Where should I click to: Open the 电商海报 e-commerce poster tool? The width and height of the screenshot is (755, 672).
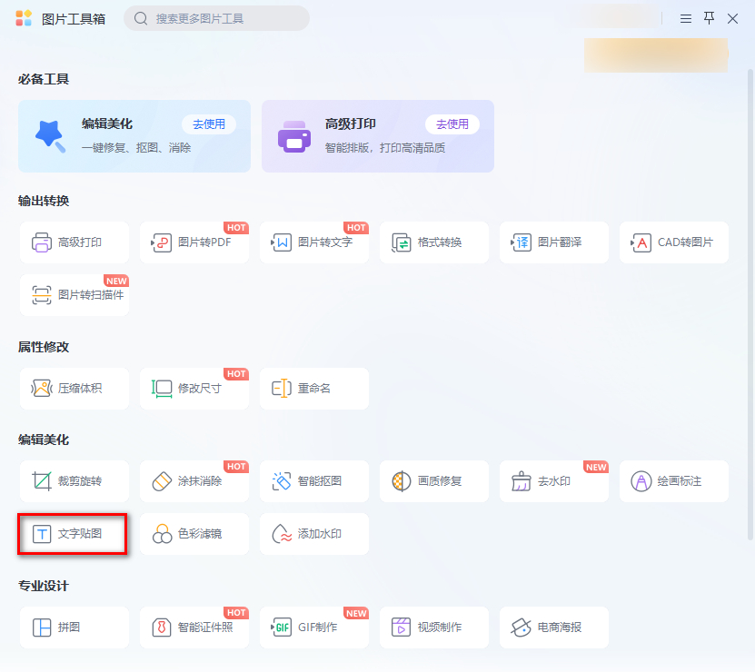point(553,627)
